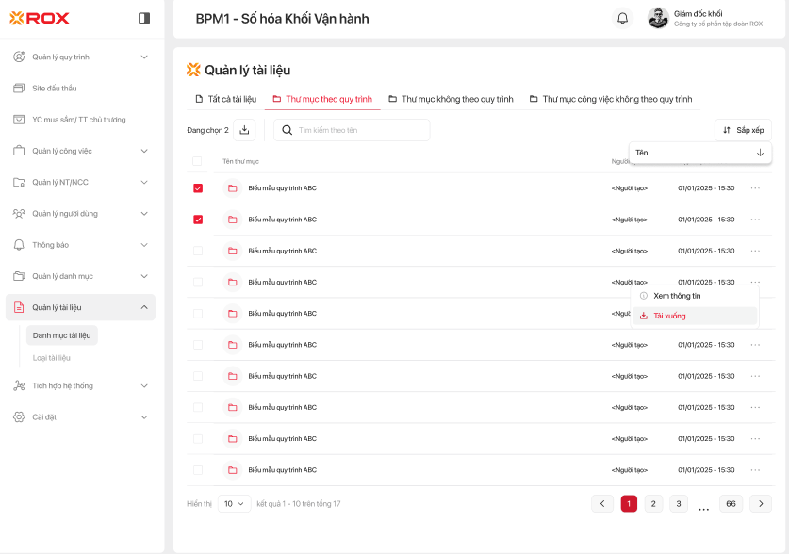Open the rows-per-page dropdown showing 10

(234, 503)
